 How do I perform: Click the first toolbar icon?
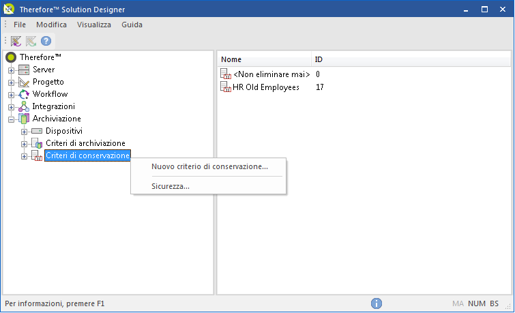pos(16,42)
